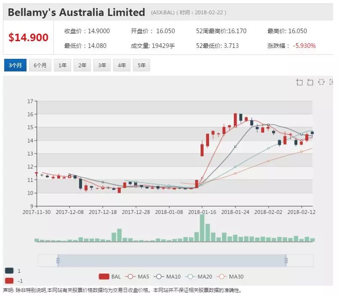Open the 4年 chart range
The height and width of the screenshot is (295, 339).
coord(122,65)
